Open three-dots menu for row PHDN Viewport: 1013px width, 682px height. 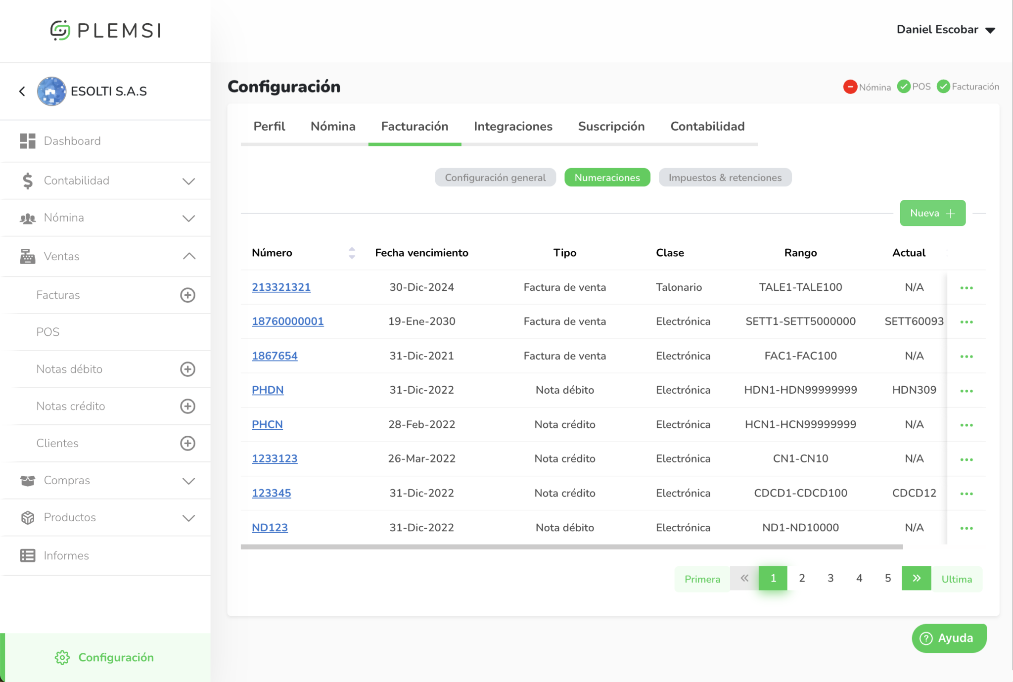[x=966, y=391]
